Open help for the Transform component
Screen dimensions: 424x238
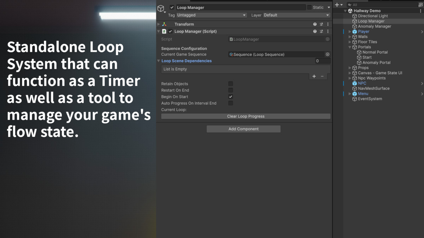315,24
